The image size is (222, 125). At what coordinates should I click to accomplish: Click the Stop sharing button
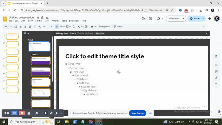(x=137, y=113)
